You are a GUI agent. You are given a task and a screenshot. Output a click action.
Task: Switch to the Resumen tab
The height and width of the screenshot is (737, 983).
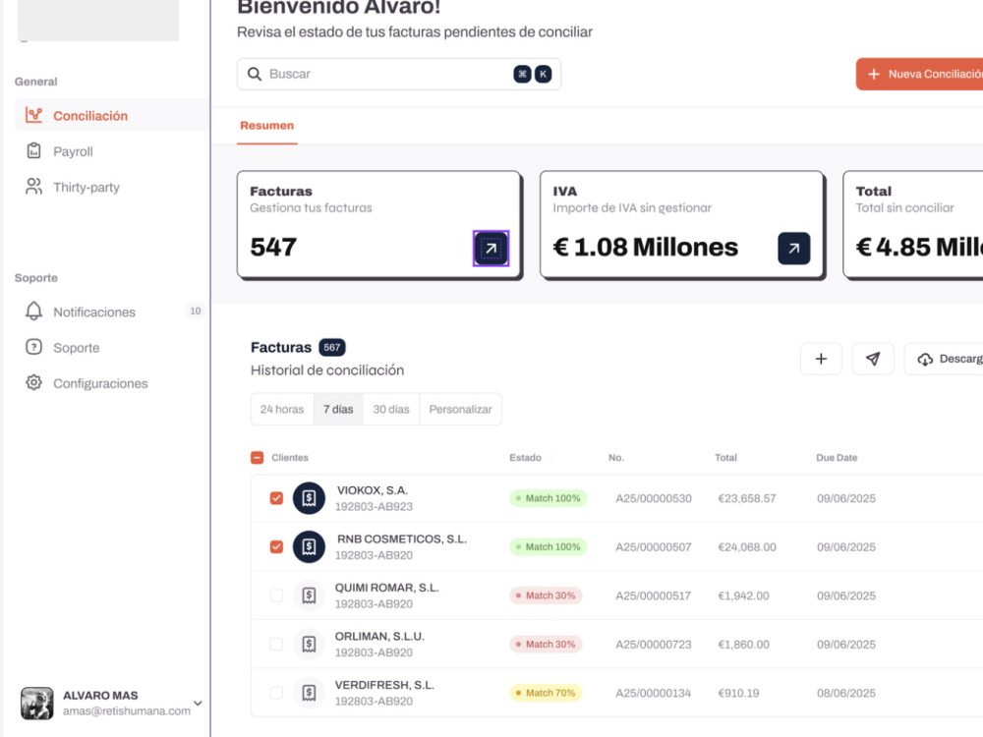pyautogui.click(x=267, y=126)
